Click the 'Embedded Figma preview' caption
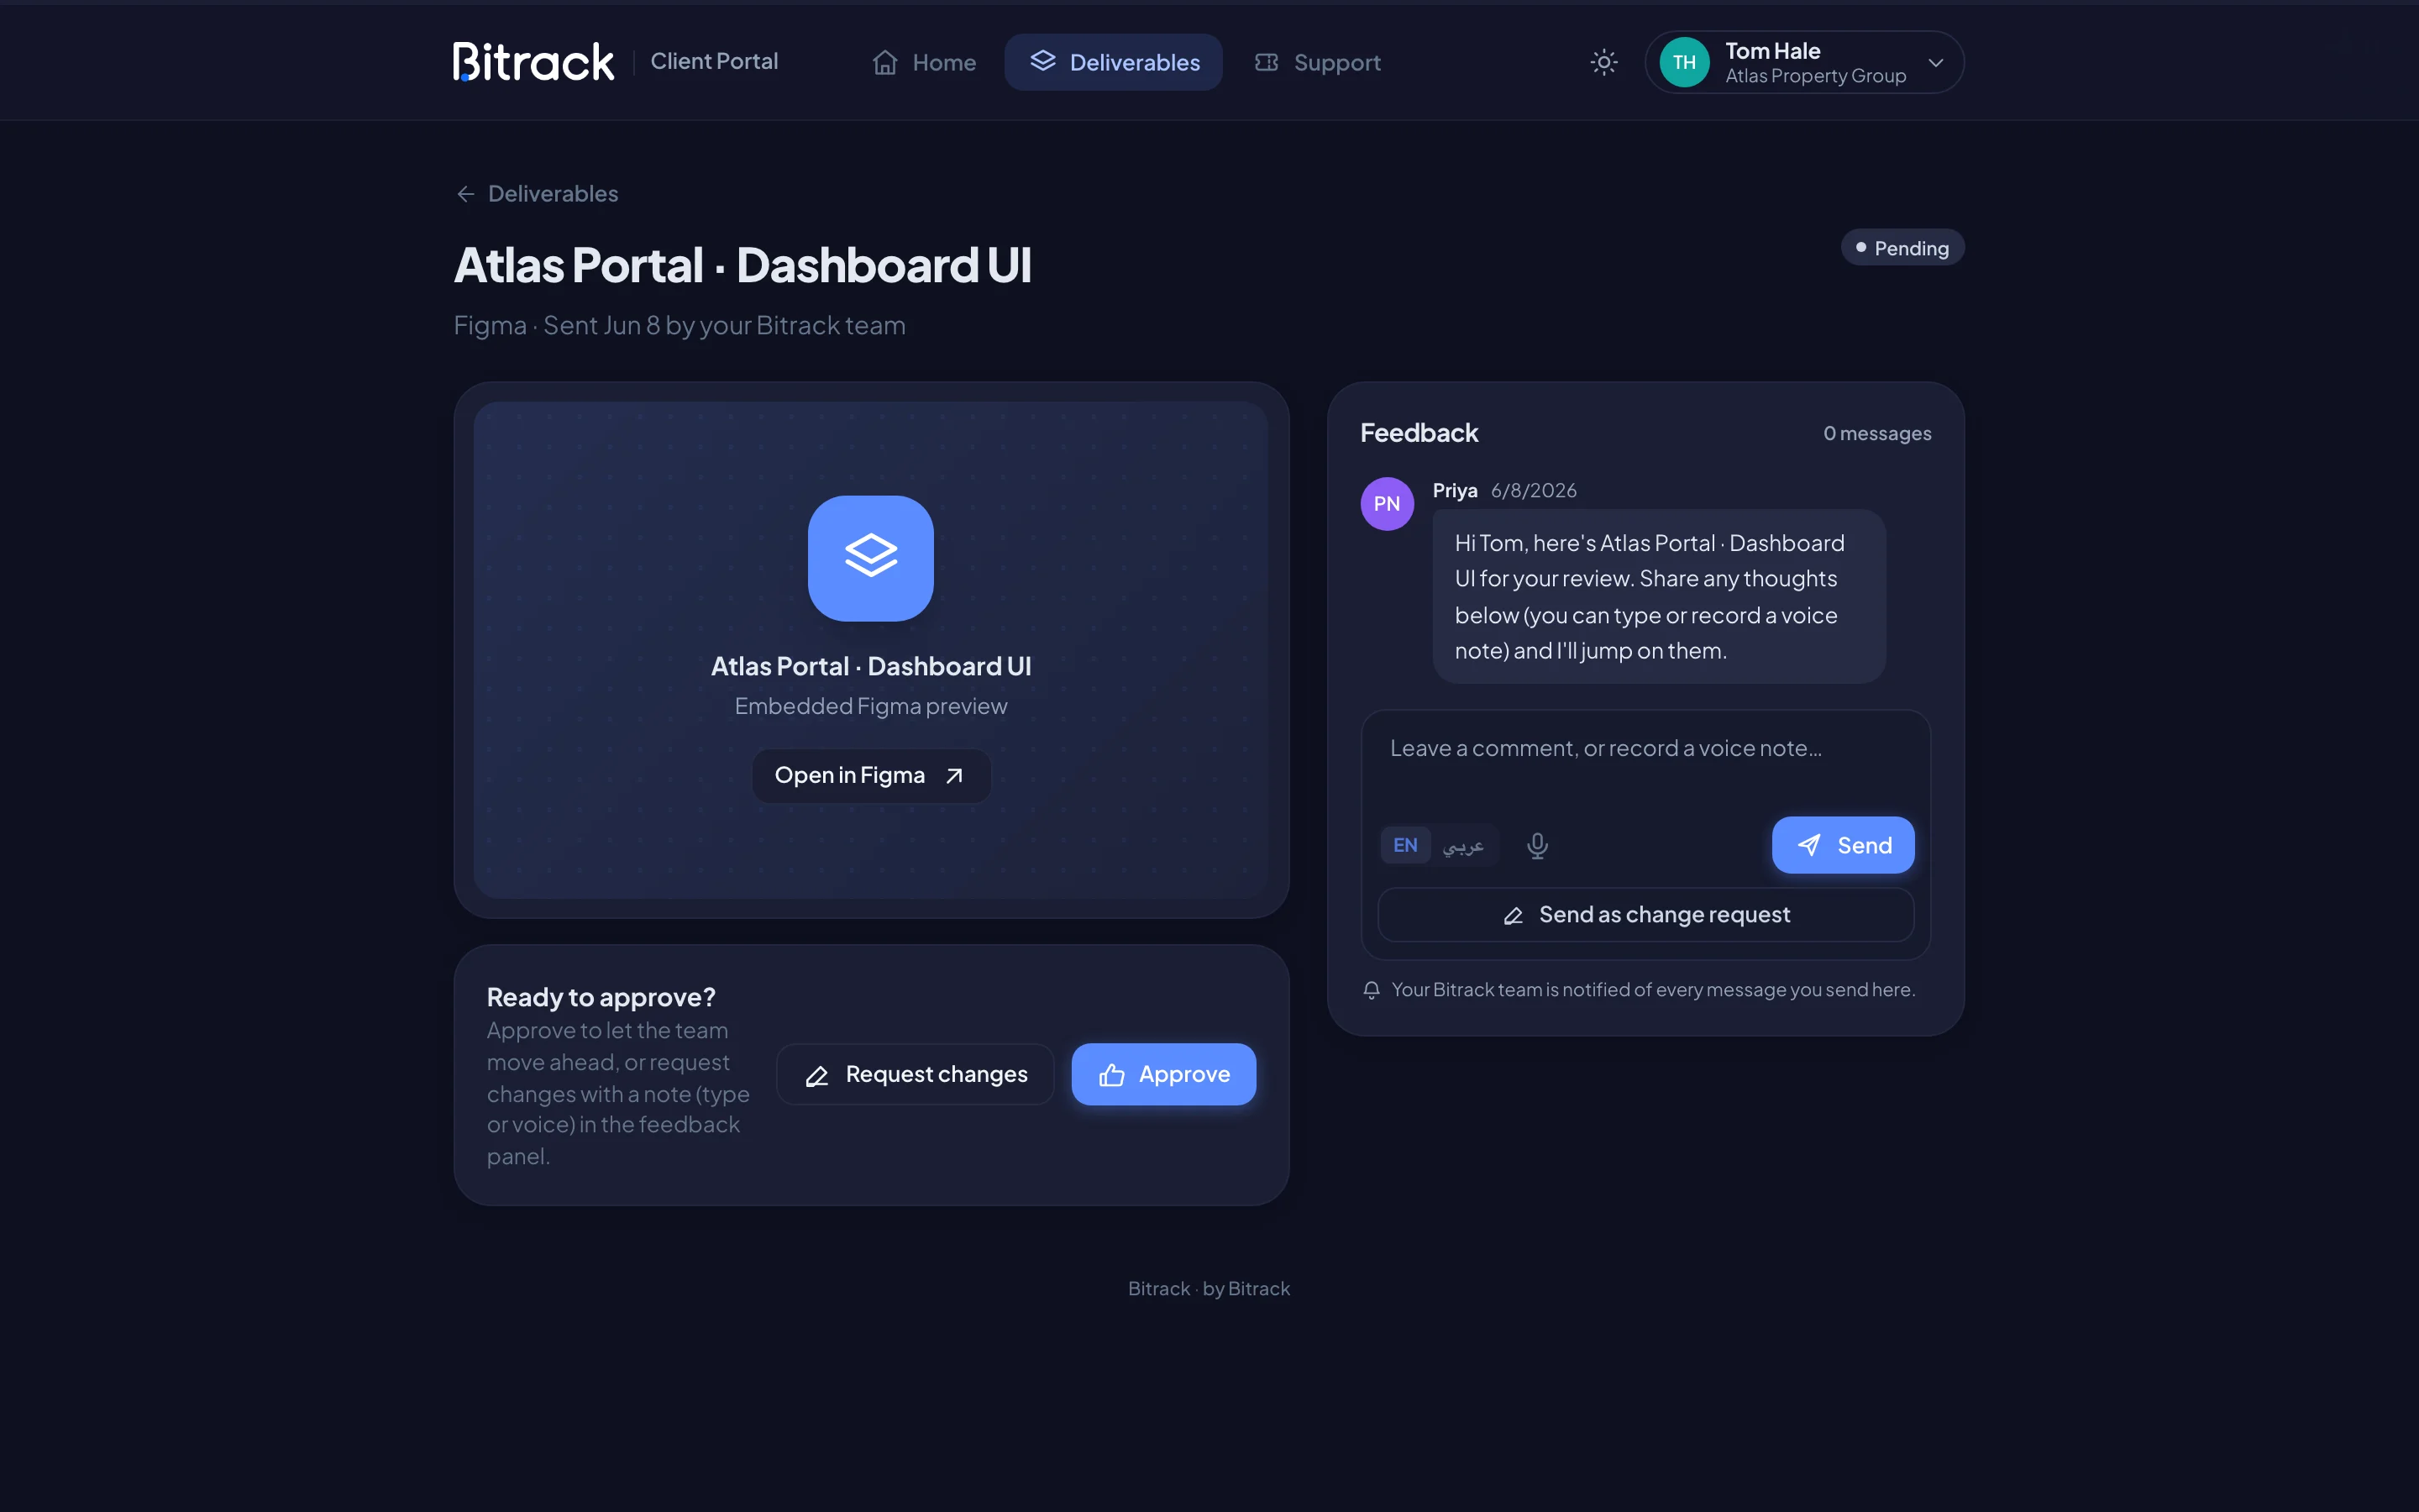The width and height of the screenshot is (2419, 1512). coord(871,707)
